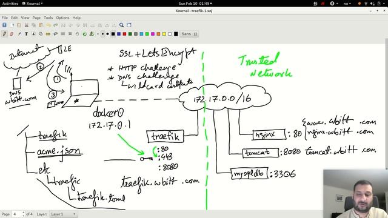This screenshot has width=388, height=218.
Task: Open the Sans 12 font selector
Action: click(x=189, y=34)
